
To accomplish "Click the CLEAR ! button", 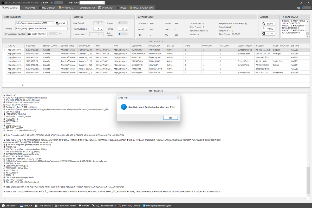I will point(61,23).
